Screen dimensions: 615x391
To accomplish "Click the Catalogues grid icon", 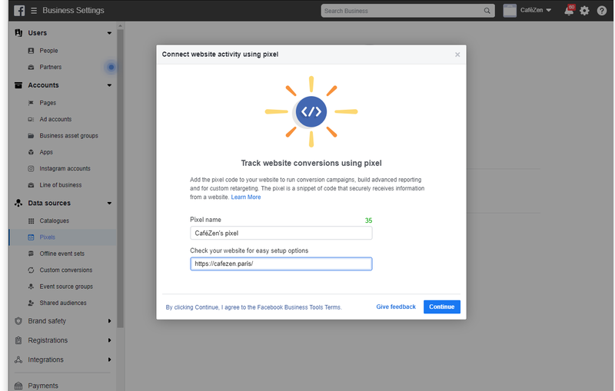I will (x=31, y=221).
